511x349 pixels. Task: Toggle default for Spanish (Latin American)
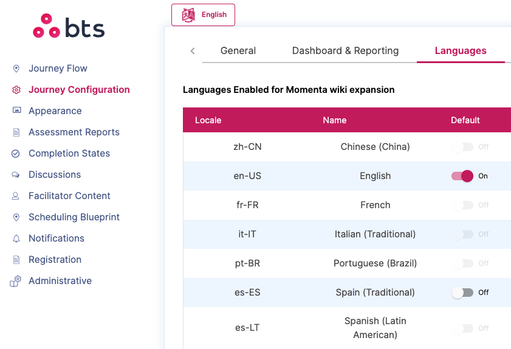(462, 328)
